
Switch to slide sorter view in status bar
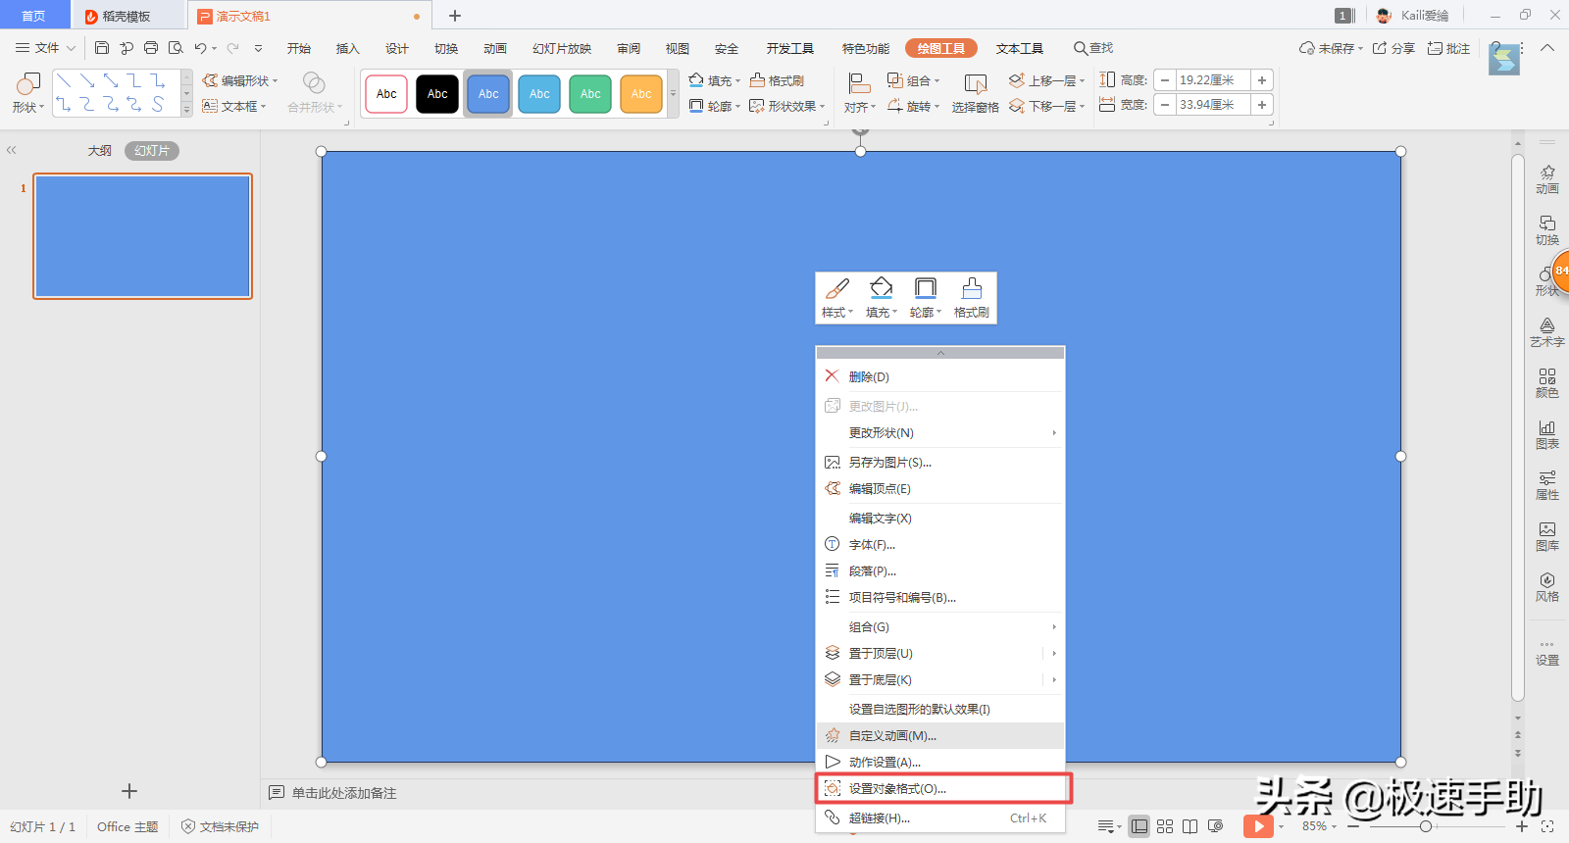(1165, 826)
